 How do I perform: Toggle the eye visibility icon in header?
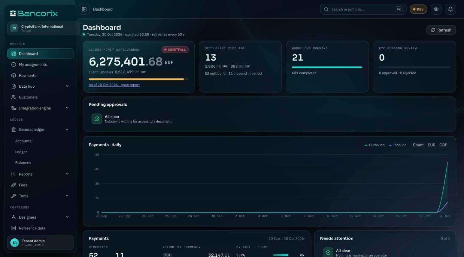click(436, 9)
